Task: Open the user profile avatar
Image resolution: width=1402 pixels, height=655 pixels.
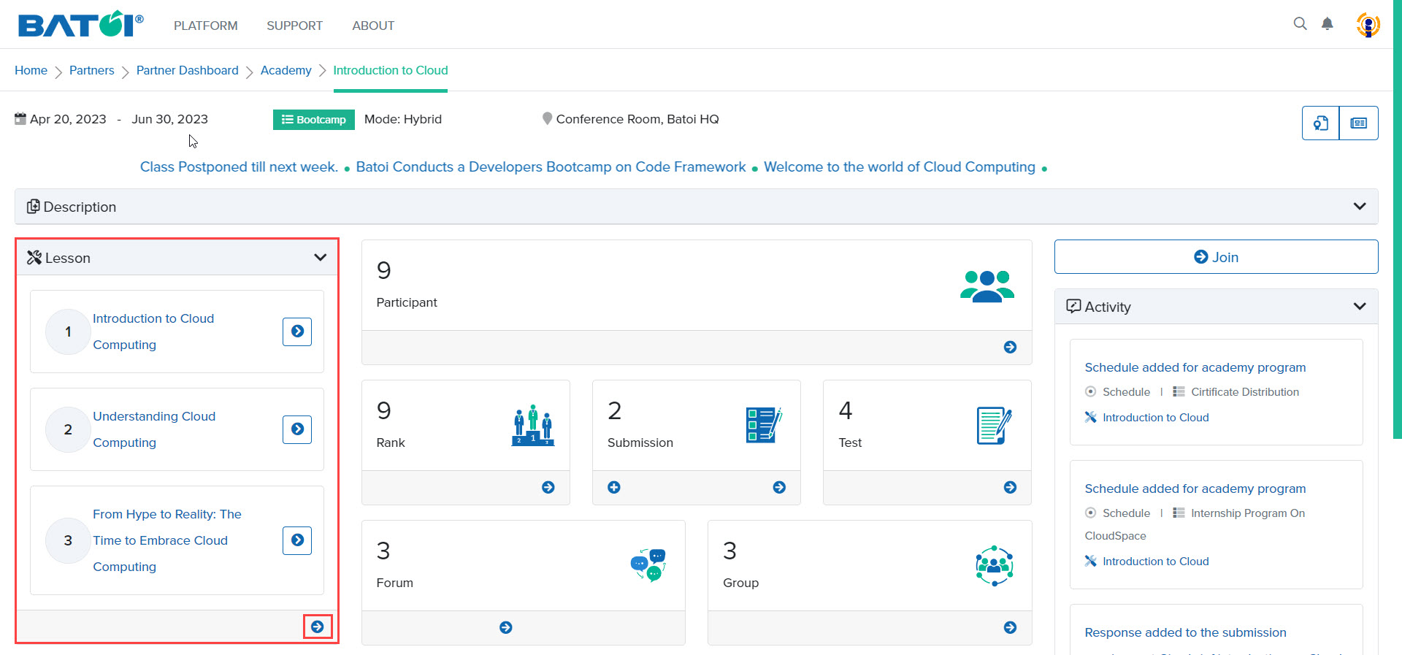Action: [x=1368, y=25]
